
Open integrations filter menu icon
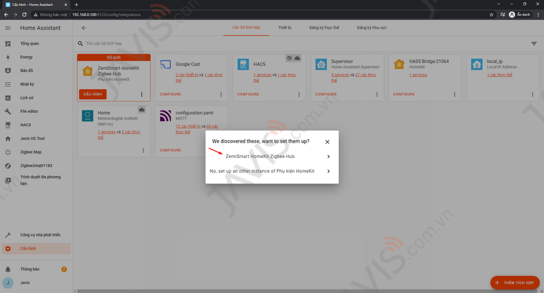534,43
